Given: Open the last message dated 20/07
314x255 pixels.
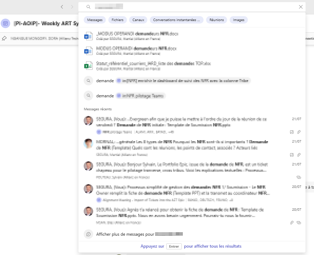Looking at the screenshot, I should (192, 216).
